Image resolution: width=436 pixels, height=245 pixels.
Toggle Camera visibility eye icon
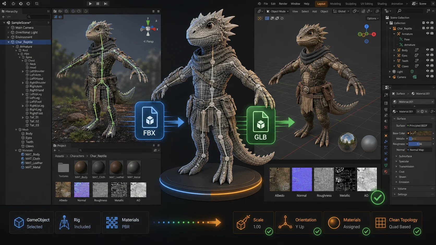tap(428, 76)
